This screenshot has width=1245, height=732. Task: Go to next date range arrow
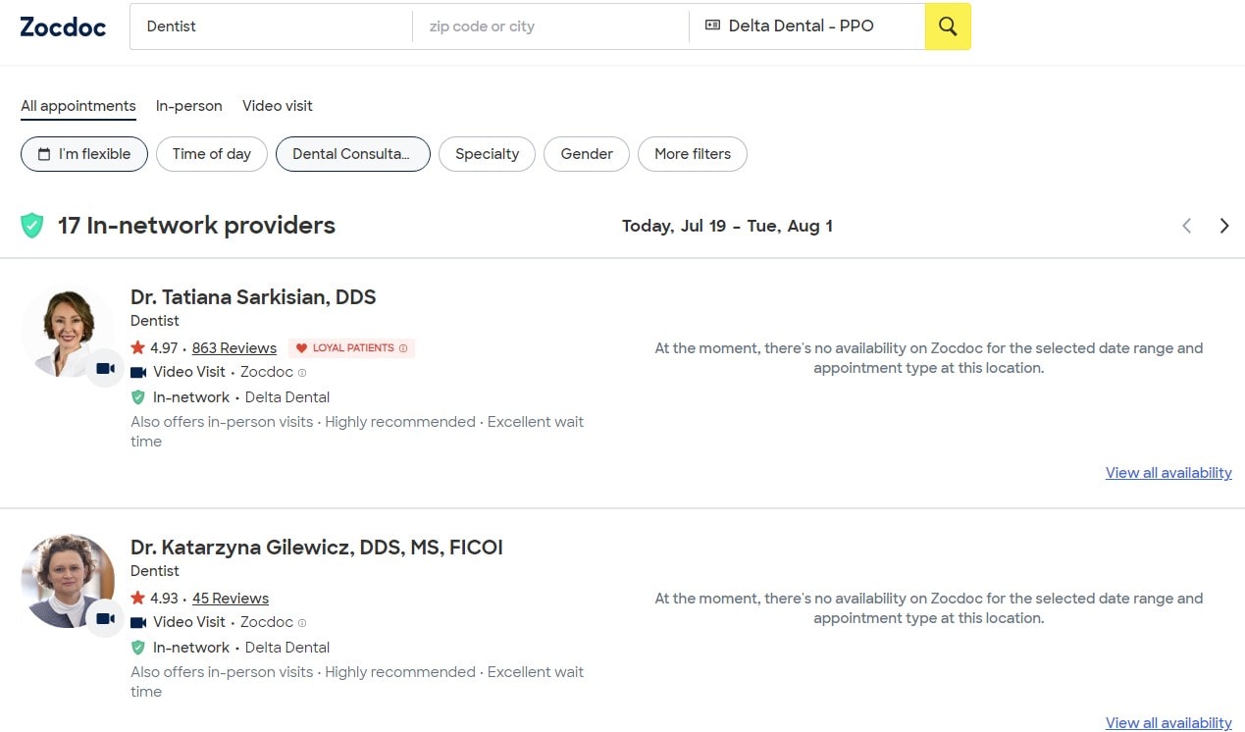point(1223,226)
